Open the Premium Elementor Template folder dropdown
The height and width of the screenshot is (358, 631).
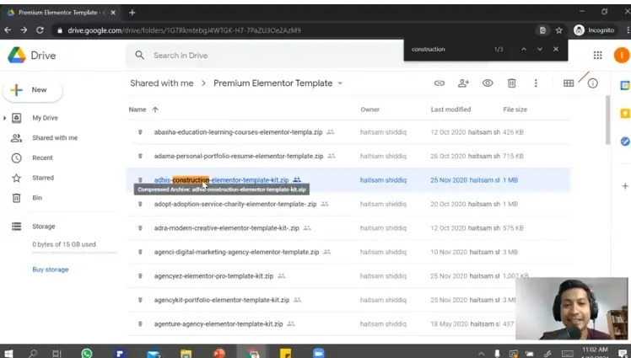pos(340,83)
